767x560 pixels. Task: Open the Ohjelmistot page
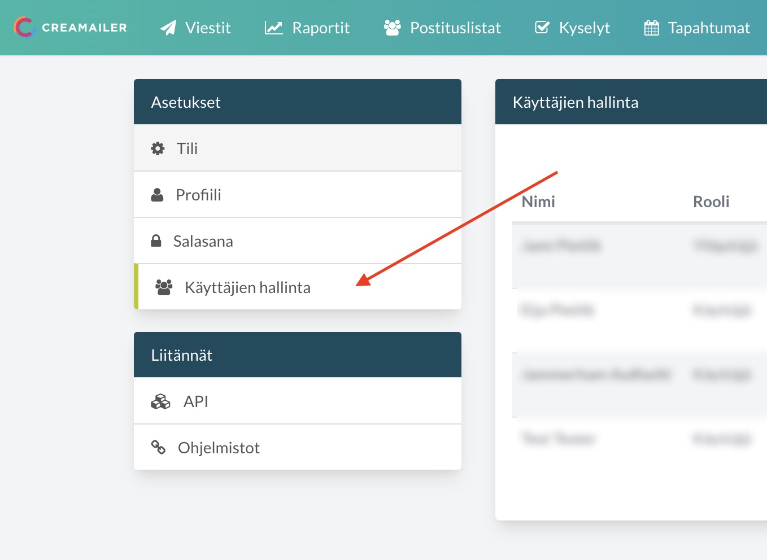click(298, 448)
